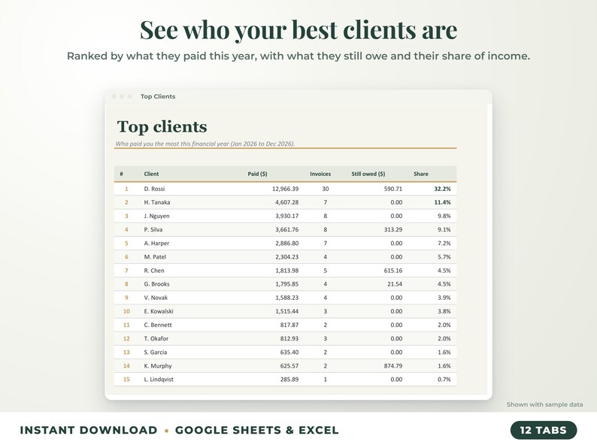Select client name E. Kowalski
Viewport: 597px width, 448px height.
coord(159,311)
